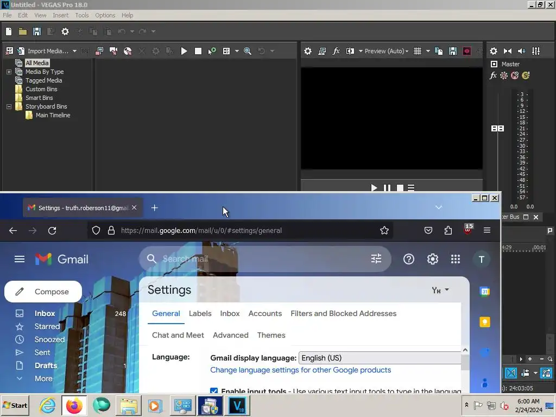Toggle Video Preview on External Monitor
The width and height of the screenshot is (556, 417).
(322, 51)
